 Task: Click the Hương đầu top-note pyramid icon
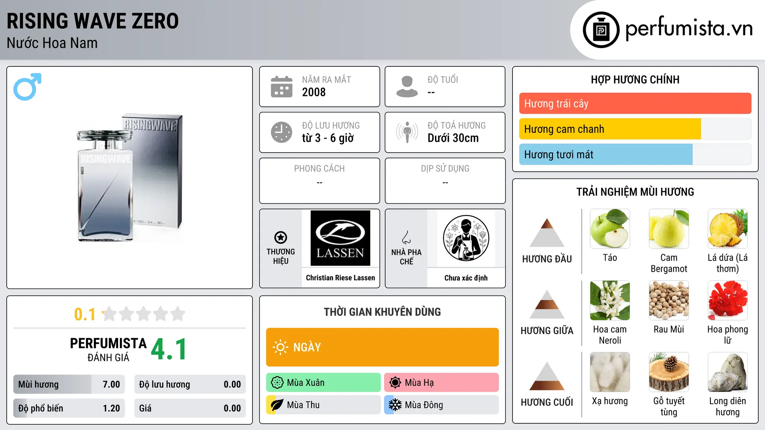click(x=547, y=233)
